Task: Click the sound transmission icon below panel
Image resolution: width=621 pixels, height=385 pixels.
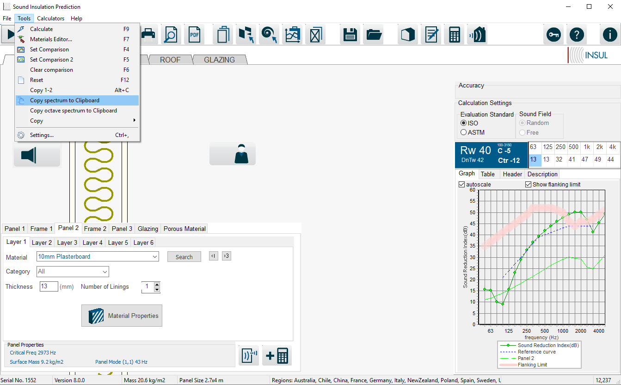Action: pyautogui.click(x=249, y=356)
